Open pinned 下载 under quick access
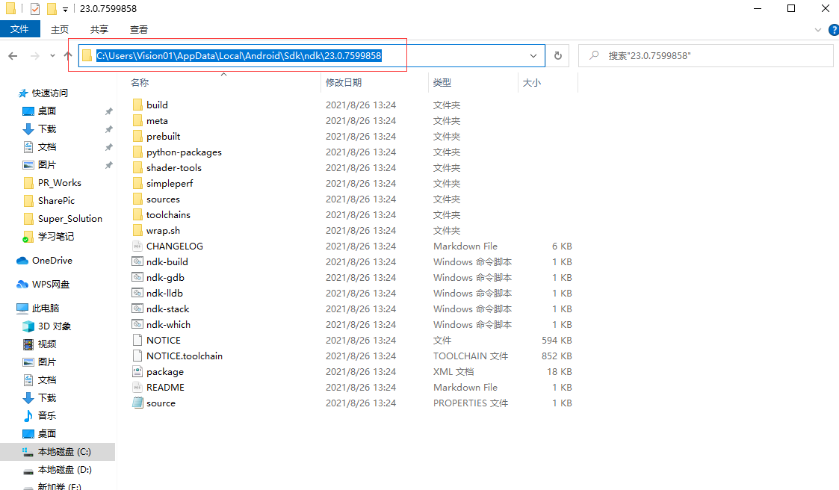The width and height of the screenshot is (839, 490). pos(46,129)
